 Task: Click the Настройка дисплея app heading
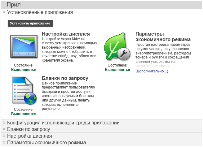tap(66, 34)
